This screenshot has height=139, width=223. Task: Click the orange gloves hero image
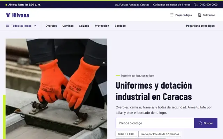point(56,89)
